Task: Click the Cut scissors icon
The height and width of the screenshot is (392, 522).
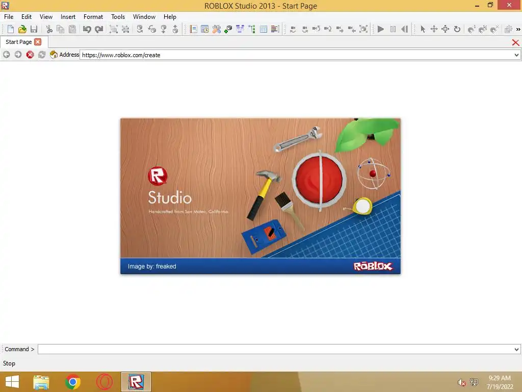Action: 49,29
